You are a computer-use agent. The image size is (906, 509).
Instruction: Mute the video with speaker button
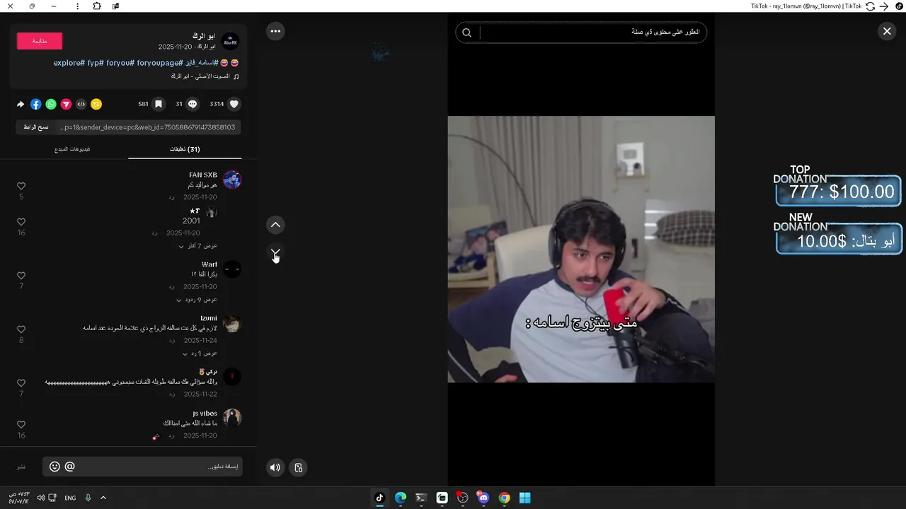click(x=275, y=467)
